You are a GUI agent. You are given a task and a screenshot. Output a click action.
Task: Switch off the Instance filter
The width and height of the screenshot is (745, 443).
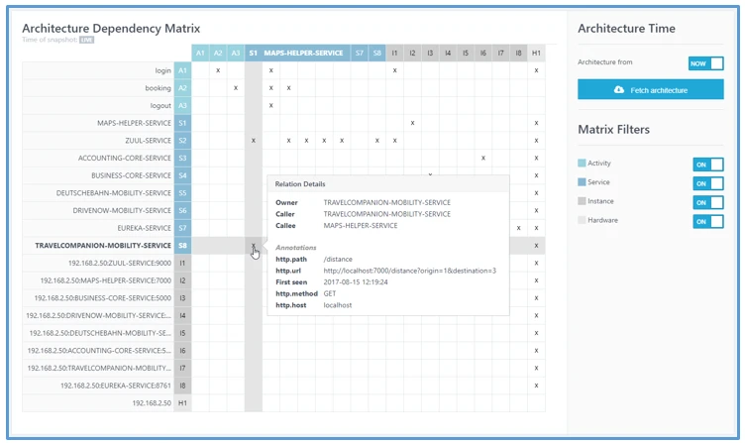(707, 202)
